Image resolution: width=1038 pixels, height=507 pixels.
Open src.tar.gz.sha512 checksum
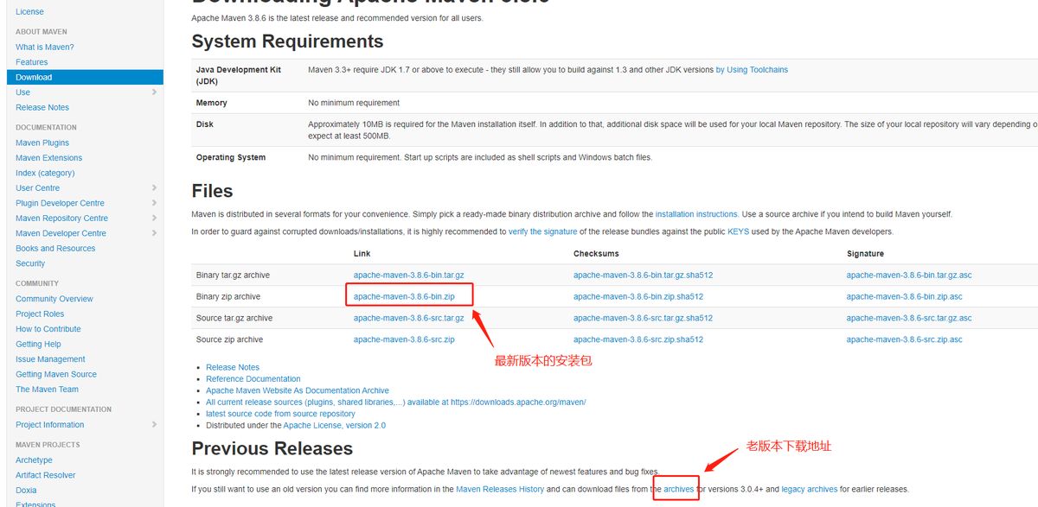tap(643, 319)
